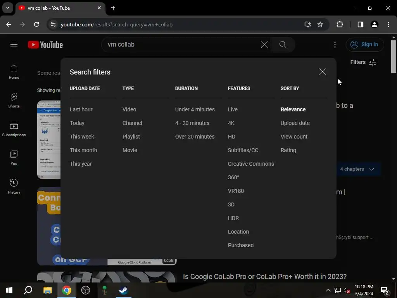Click the Sign in button
This screenshot has height=298, width=397.
(364, 45)
